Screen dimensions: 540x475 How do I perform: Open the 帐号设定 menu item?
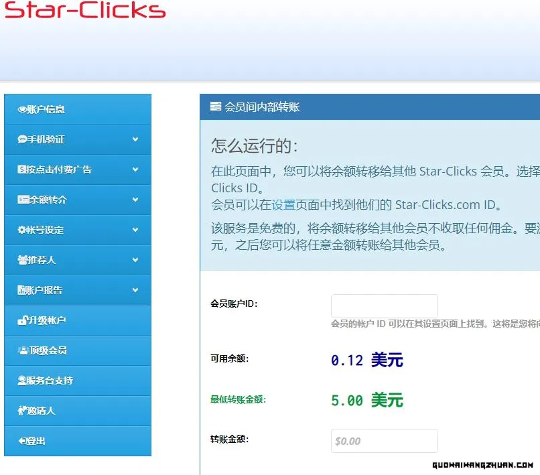coord(78,230)
